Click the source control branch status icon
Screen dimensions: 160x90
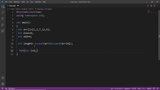pyautogui.click(x=2, y=88)
